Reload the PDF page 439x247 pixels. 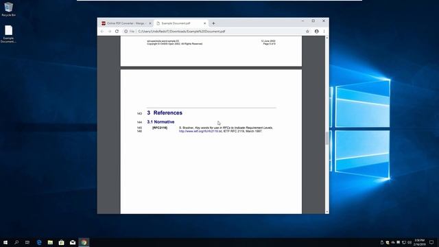[x=117, y=32]
